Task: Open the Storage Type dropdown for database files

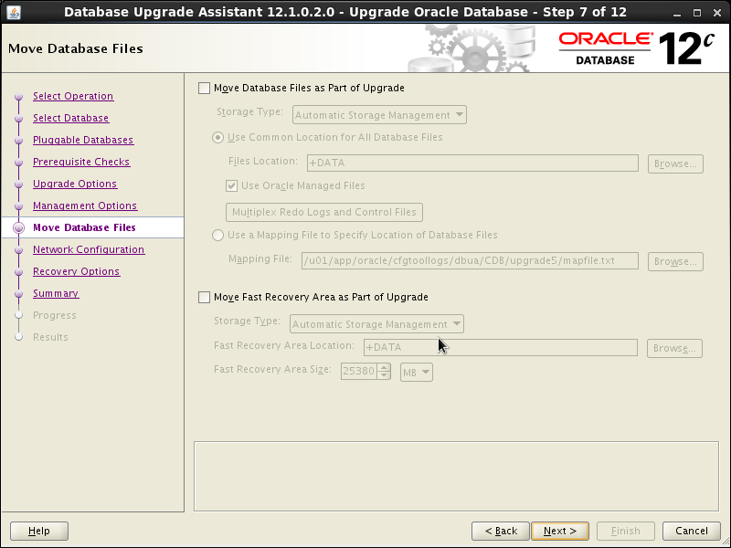Action: 378,114
